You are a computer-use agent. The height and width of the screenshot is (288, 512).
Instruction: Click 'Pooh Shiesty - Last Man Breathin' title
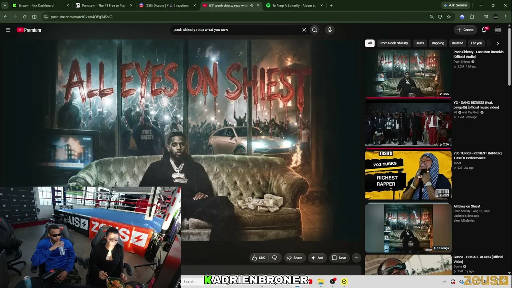point(478,54)
